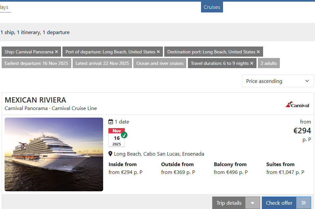
Task: Open the Carnival Panorama ship photo
Action: point(54,154)
